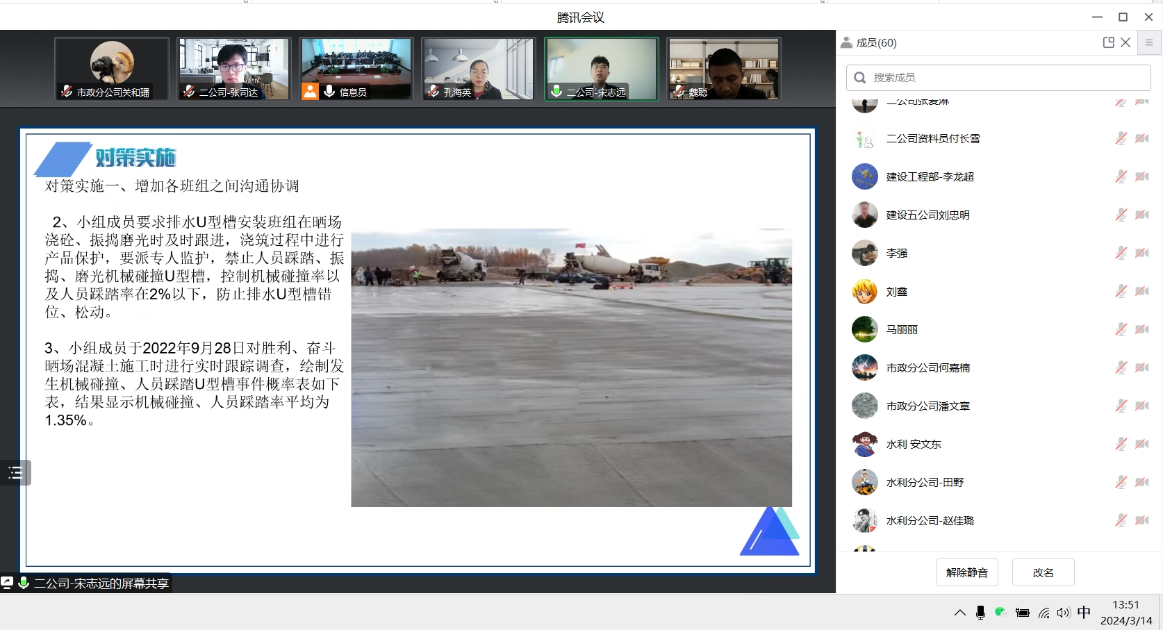This screenshot has height=630, width=1163.
Task: Click mic icon for 二公司资料员付长雪
Action: (x=1121, y=138)
